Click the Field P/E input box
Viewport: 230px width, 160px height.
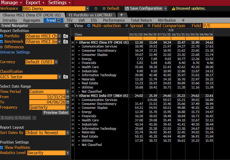click(216, 26)
